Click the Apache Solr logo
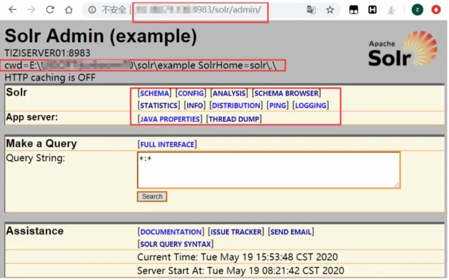This screenshot has height=280, width=449. (403, 49)
